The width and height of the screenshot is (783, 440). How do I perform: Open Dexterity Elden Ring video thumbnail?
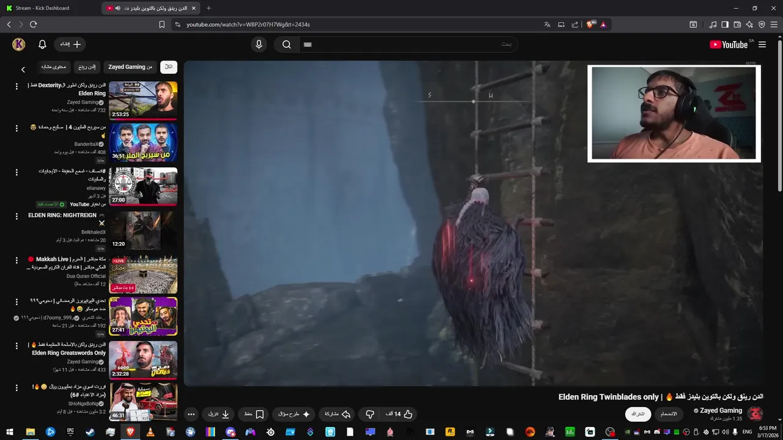(x=143, y=100)
